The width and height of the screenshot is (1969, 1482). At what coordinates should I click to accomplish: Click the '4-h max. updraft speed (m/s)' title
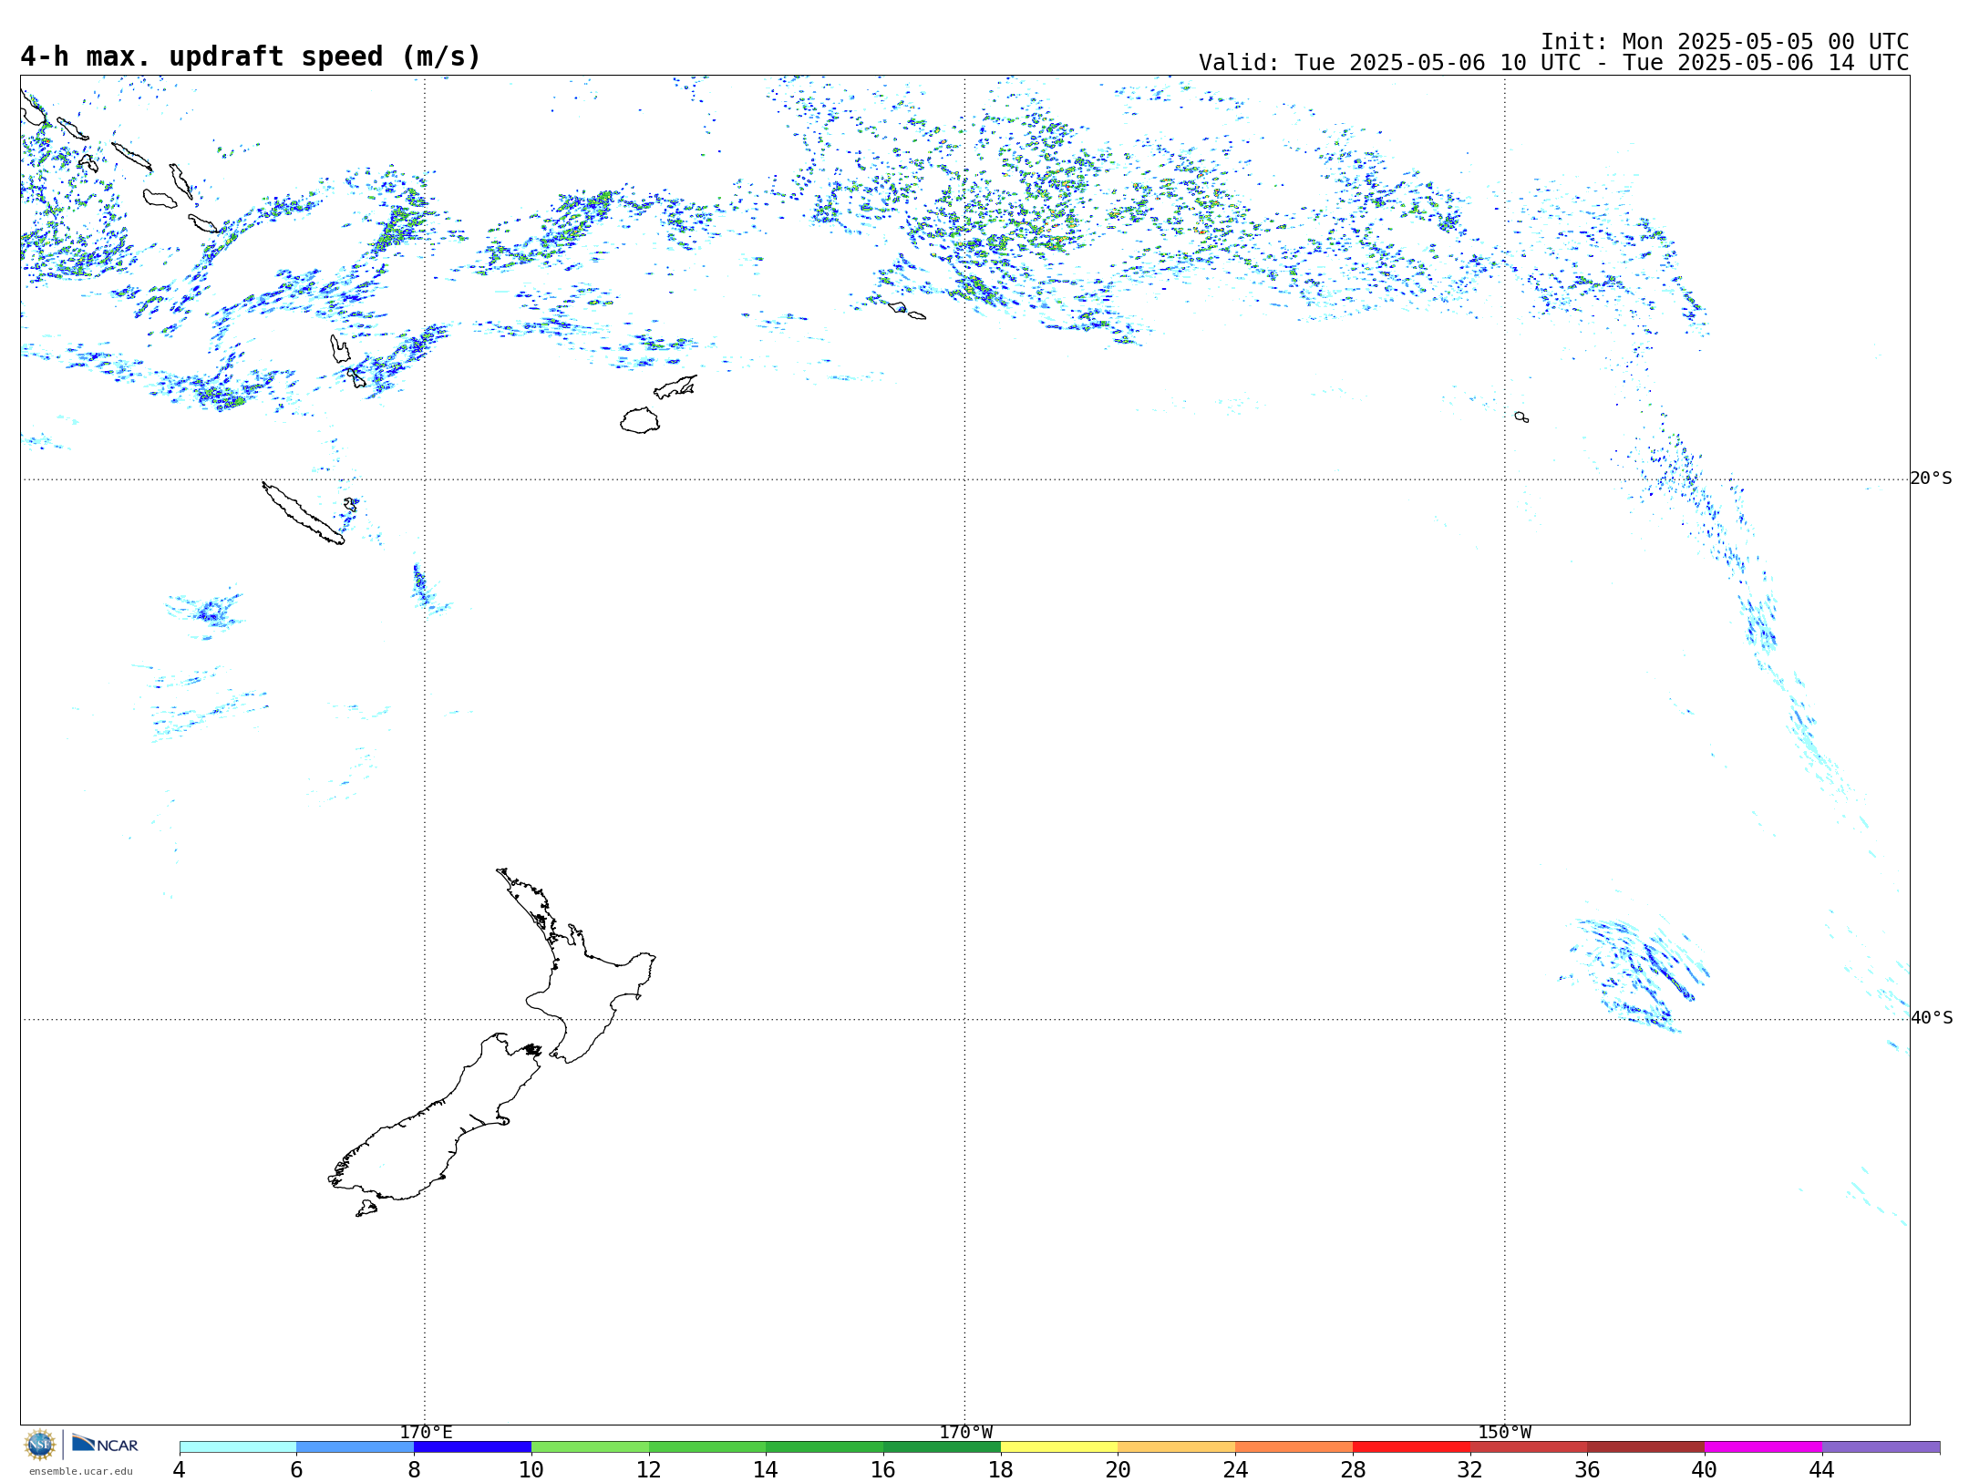[251, 57]
